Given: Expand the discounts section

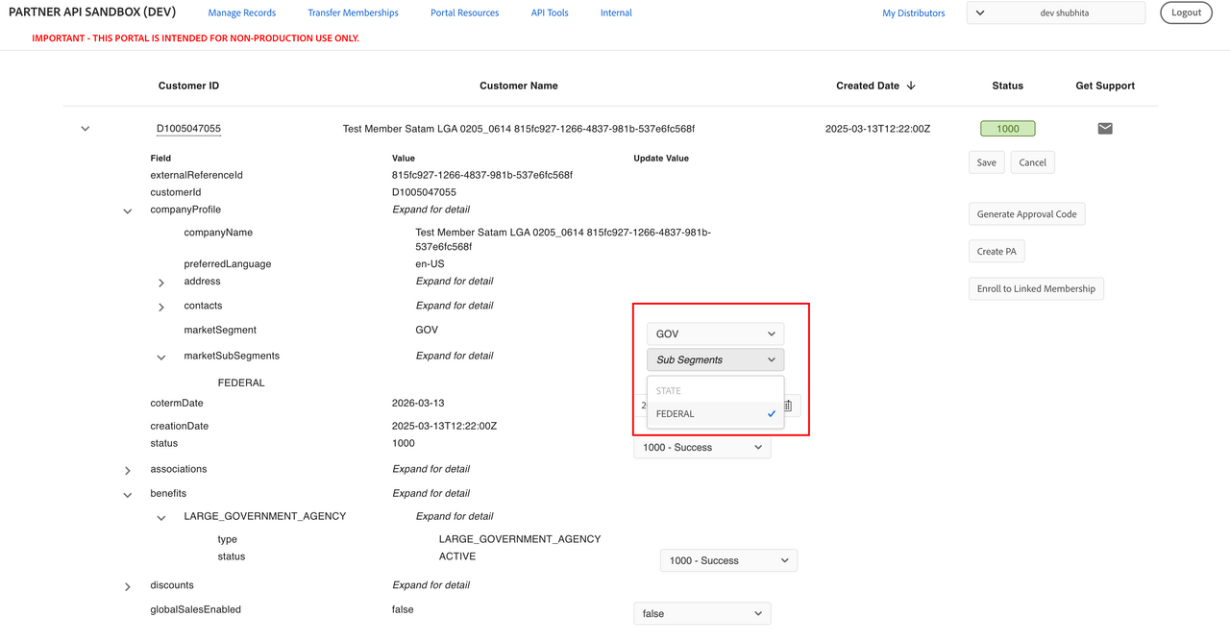Looking at the screenshot, I should (128, 586).
